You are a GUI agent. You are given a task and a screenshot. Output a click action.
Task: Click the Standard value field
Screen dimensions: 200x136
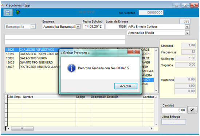click(188, 46)
